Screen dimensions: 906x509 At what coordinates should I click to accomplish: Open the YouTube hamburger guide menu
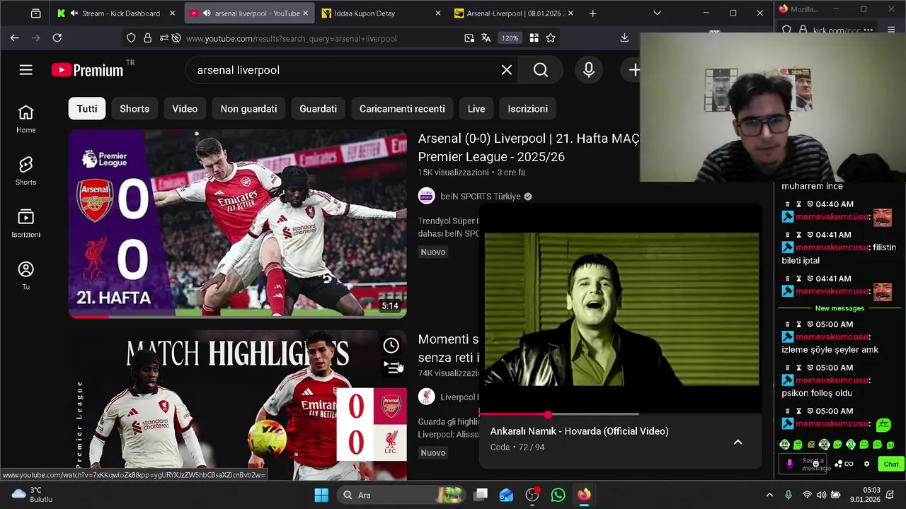[26, 70]
